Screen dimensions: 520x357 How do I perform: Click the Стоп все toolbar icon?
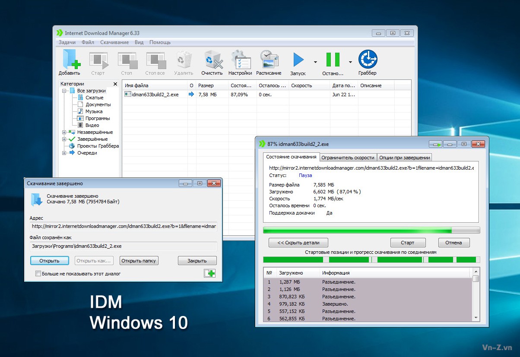[x=155, y=60]
